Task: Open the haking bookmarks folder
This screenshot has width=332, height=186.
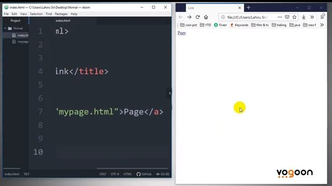Action: tap(279, 25)
